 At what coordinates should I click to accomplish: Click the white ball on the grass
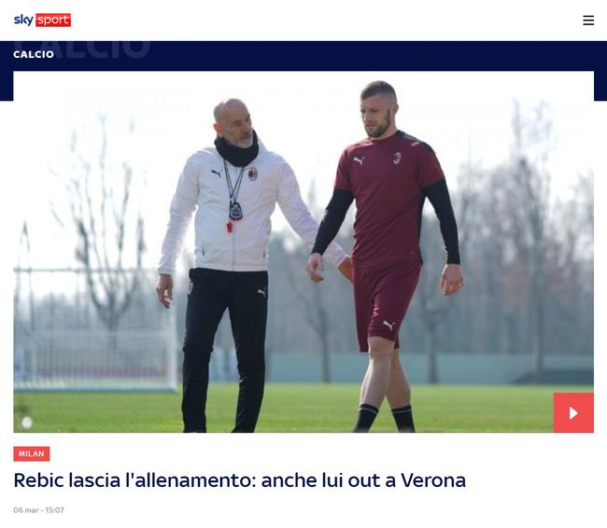(27, 423)
